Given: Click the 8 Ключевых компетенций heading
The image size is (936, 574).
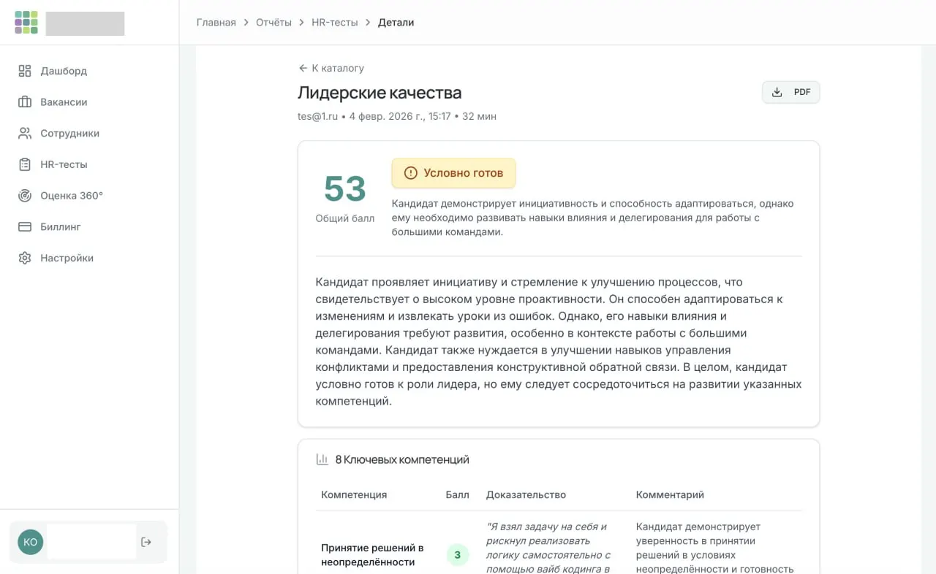Looking at the screenshot, I should coord(402,459).
